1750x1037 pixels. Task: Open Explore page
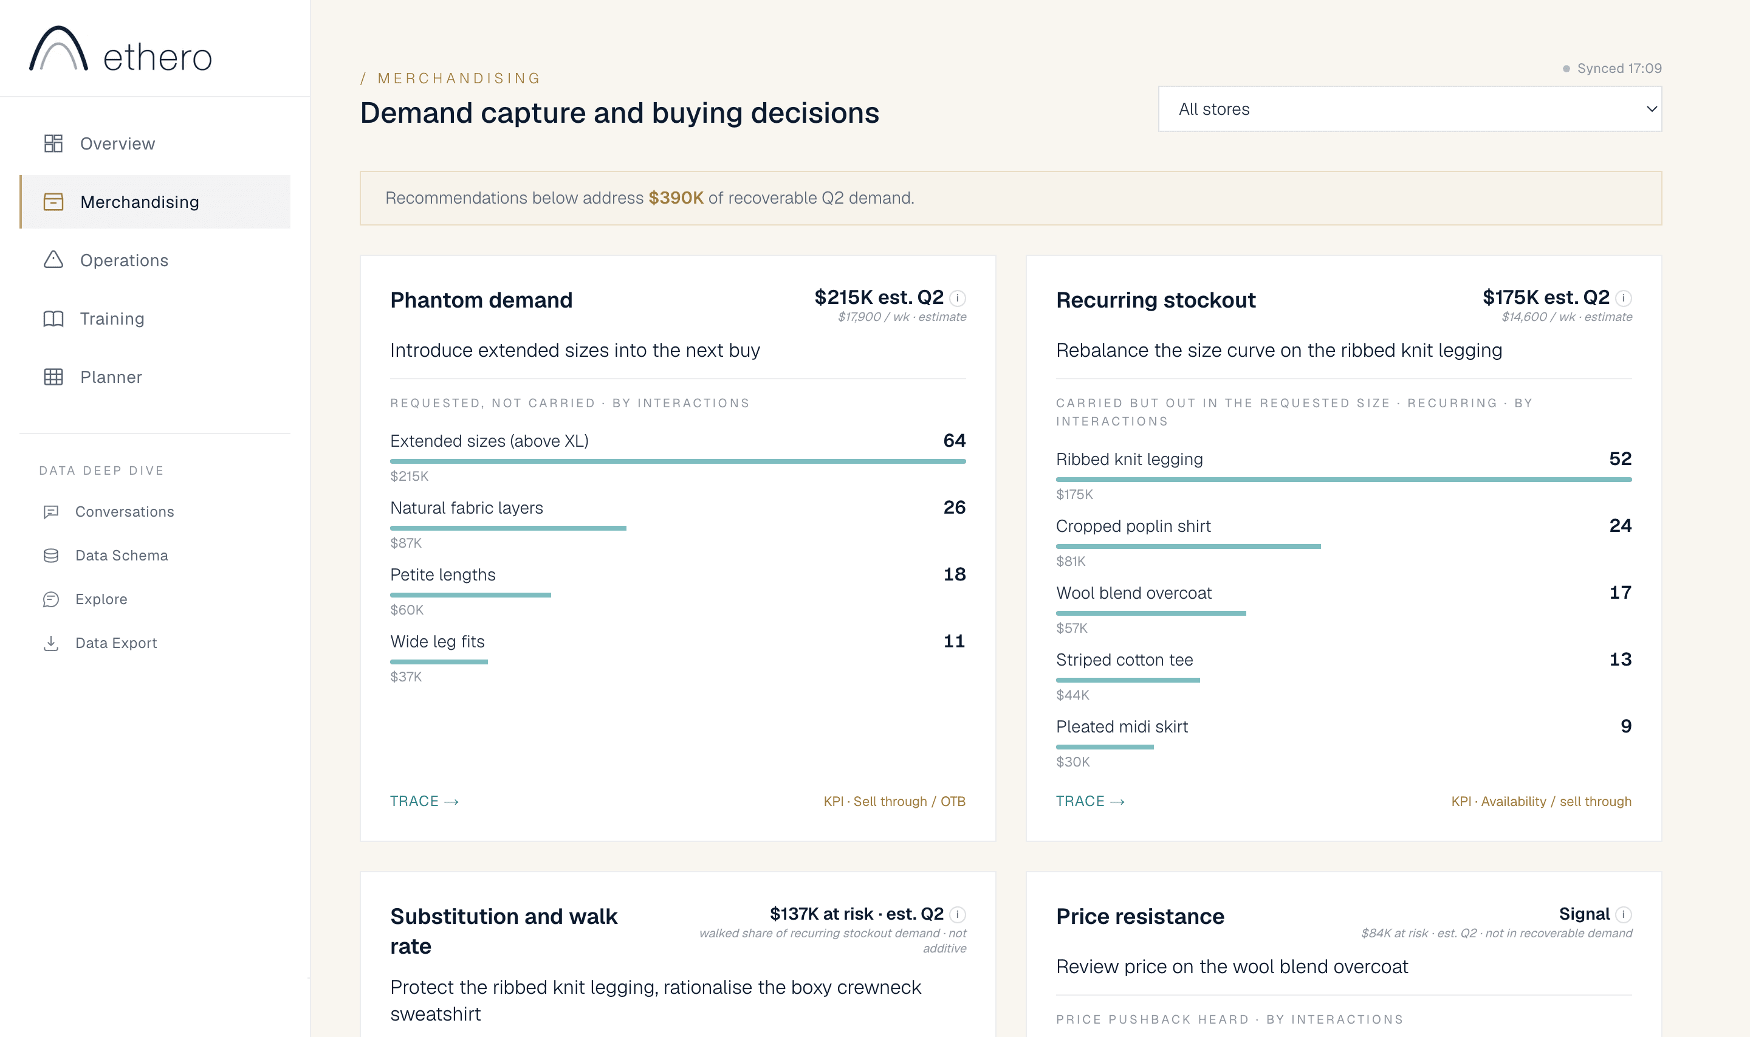155,599
